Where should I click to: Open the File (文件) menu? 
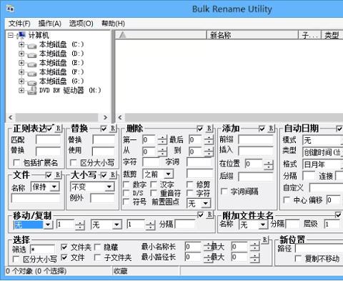(x=19, y=24)
